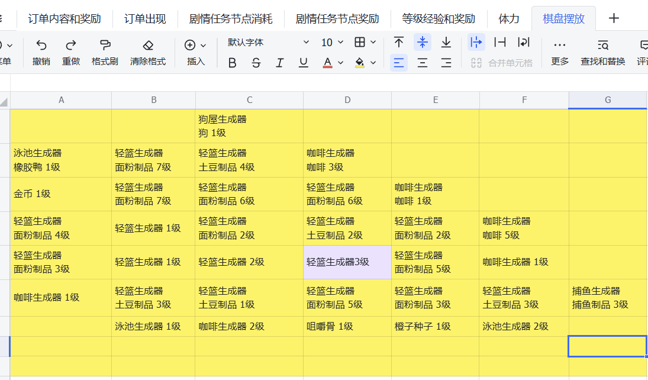The width and height of the screenshot is (648, 380).
Task: Select cell containing 轻篮生成器3级
Action: pos(347,262)
